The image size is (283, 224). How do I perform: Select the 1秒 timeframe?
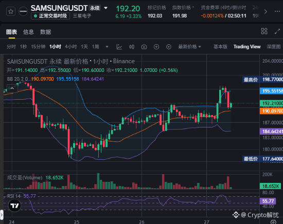(23, 47)
